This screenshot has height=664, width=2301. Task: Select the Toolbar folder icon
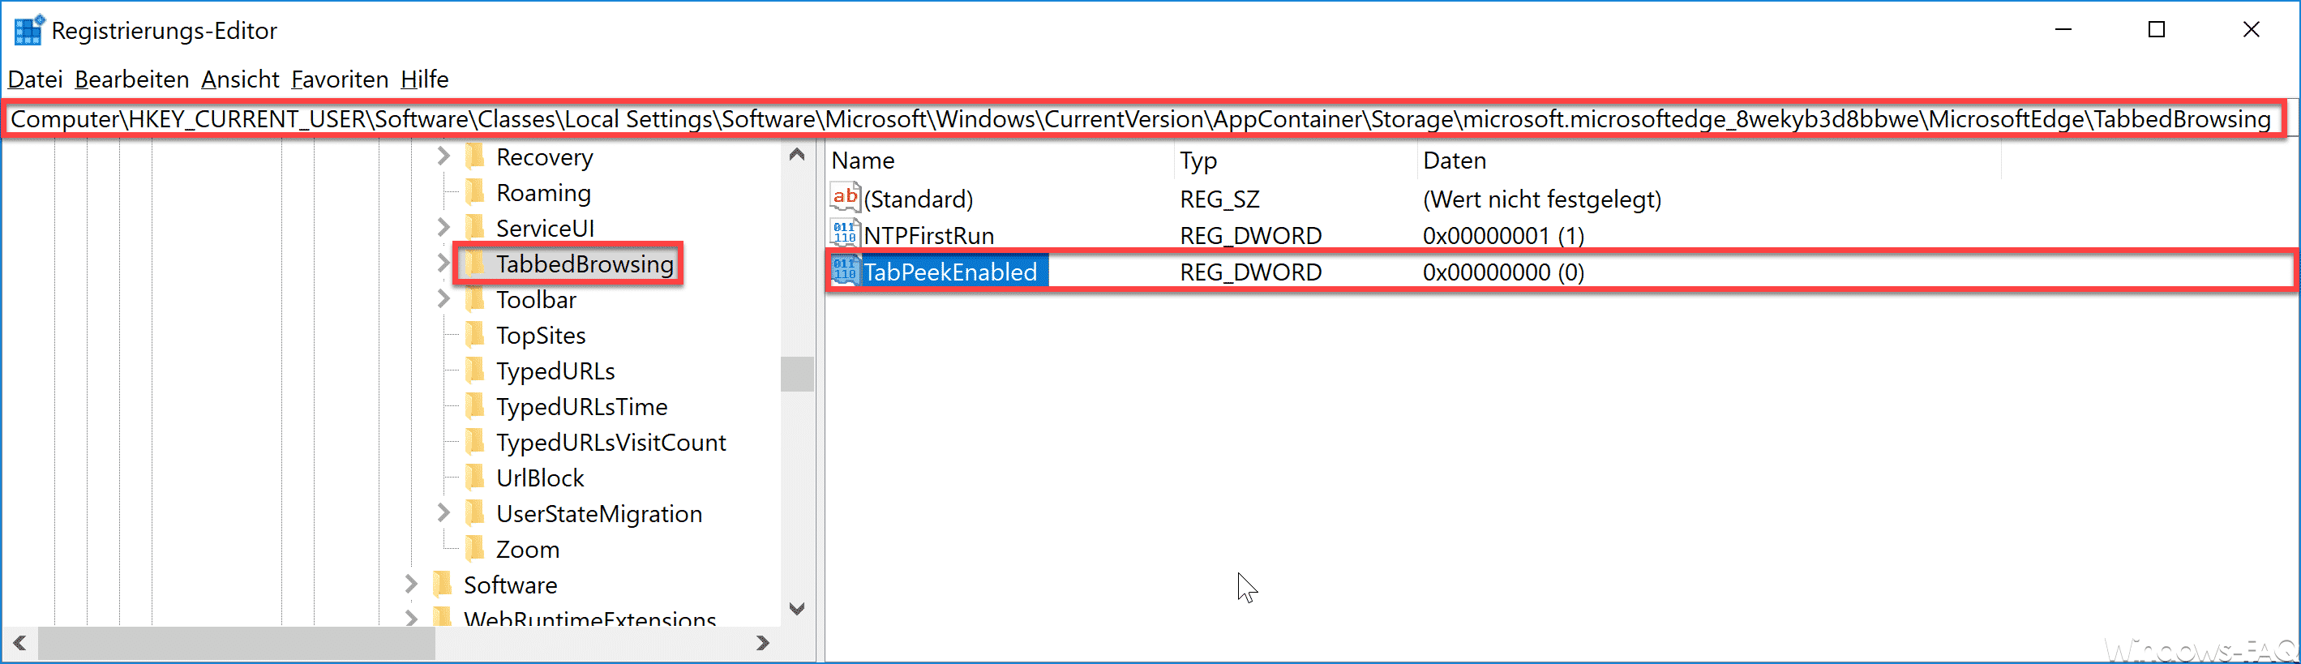click(476, 299)
